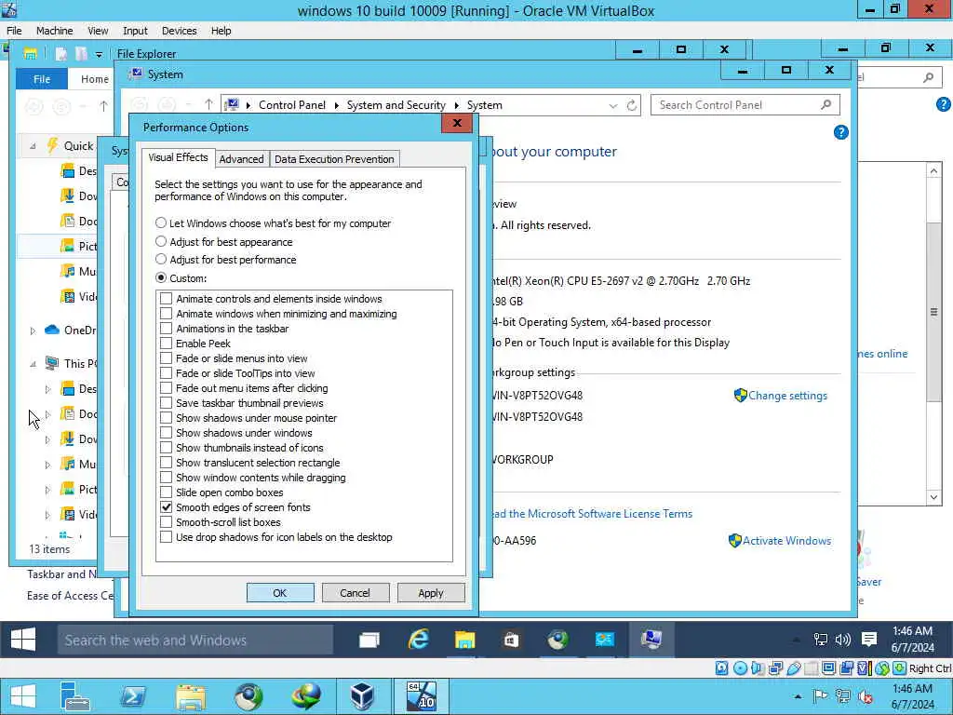This screenshot has width=953, height=715.
Task: Open the Microsoft Software License Terms link
Action: pyautogui.click(x=591, y=514)
